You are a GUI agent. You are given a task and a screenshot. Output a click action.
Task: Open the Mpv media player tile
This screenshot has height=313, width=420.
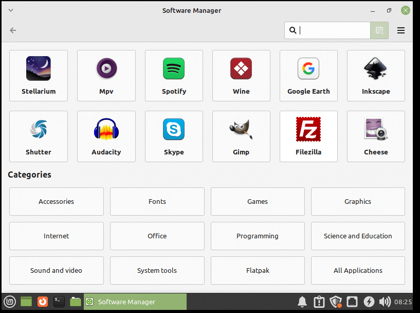tap(106, 76)
